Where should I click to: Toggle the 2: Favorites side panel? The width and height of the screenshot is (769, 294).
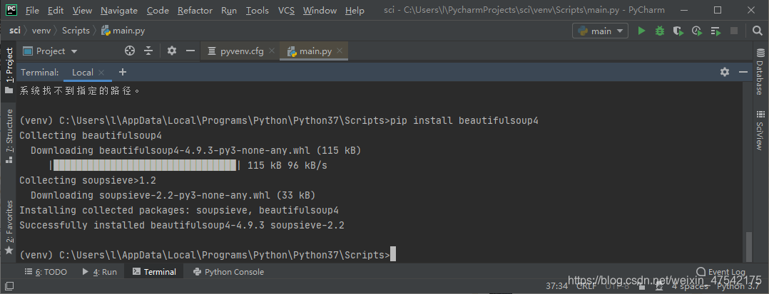9,227
